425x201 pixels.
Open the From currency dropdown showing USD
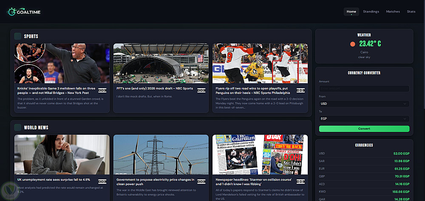(364, 104)
